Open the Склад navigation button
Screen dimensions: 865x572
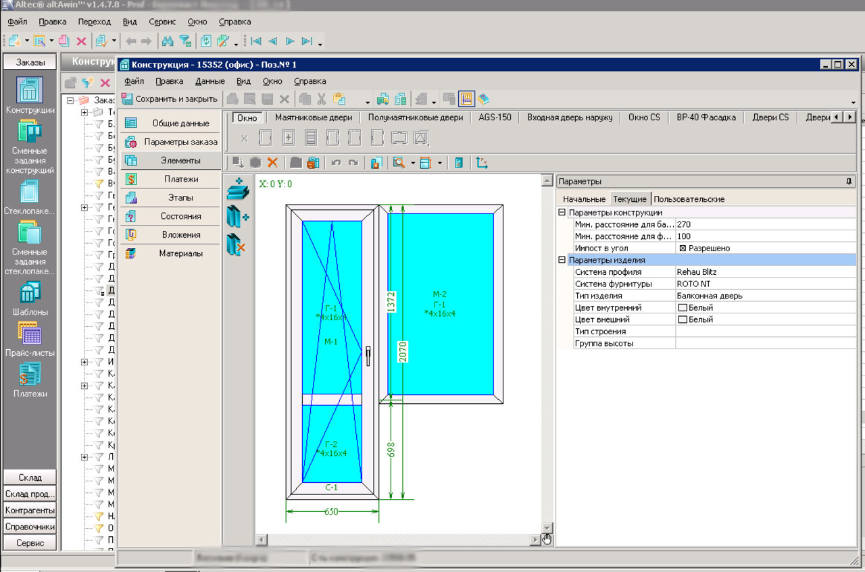pyautogui.click(x=30, y=477)
